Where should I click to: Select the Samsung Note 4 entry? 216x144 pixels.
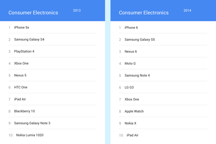(137, 75)
